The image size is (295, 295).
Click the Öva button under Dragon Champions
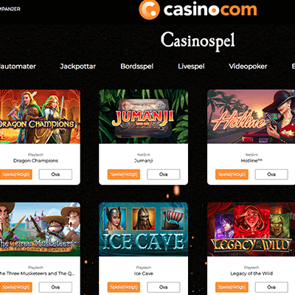[x=55, y=174]
